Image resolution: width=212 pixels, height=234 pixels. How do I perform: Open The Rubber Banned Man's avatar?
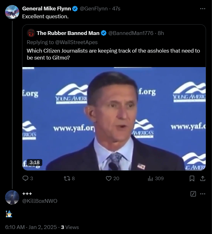(x=31, y=33)
